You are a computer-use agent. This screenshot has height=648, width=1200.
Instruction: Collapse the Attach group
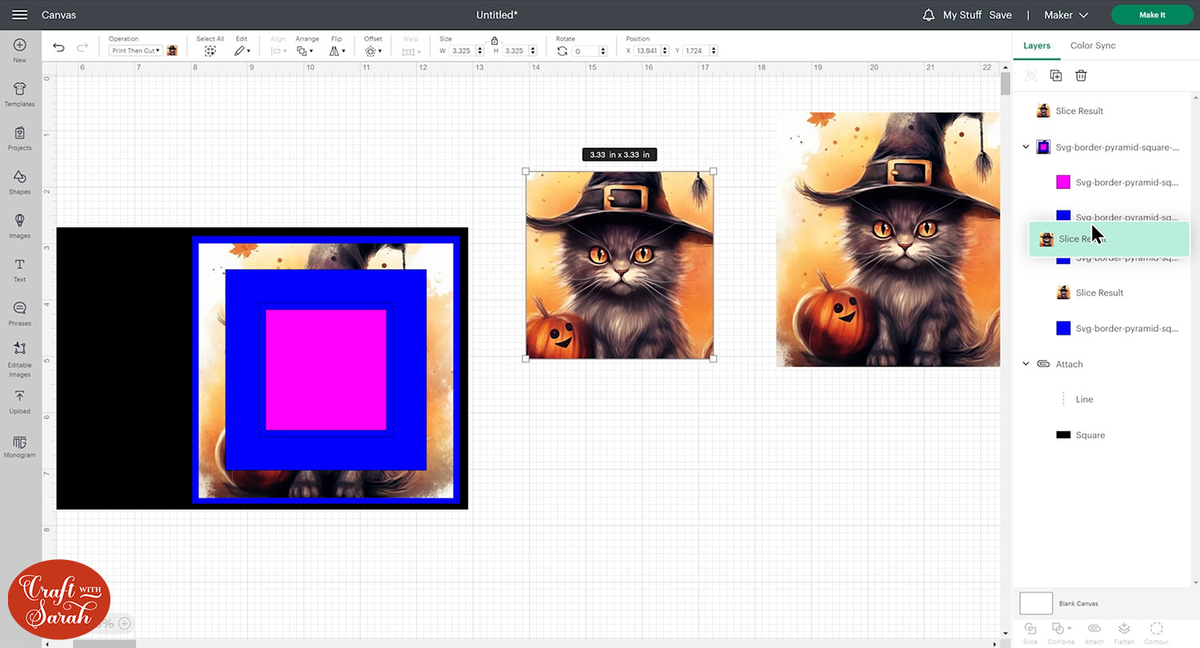click(x=1026, y=364)
